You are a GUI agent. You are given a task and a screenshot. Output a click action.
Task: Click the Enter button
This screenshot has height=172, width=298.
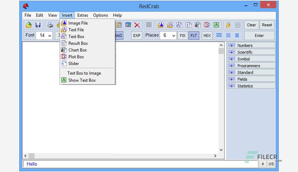pyautogui.click(x=259, y=36)
